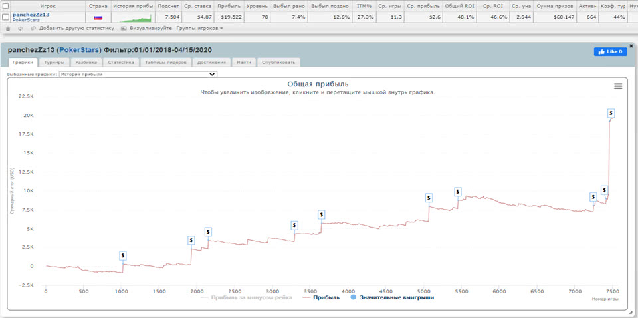Screen dimensions: 638x318
Task: Expand the 'Группы игроков' dropdown
Action: click(199, 29)
